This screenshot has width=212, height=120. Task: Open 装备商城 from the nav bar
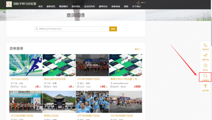tap(115, 6)
